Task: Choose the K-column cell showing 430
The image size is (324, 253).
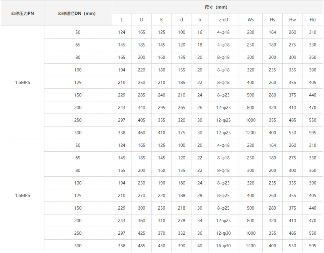Action: click(x=162, y=246)
